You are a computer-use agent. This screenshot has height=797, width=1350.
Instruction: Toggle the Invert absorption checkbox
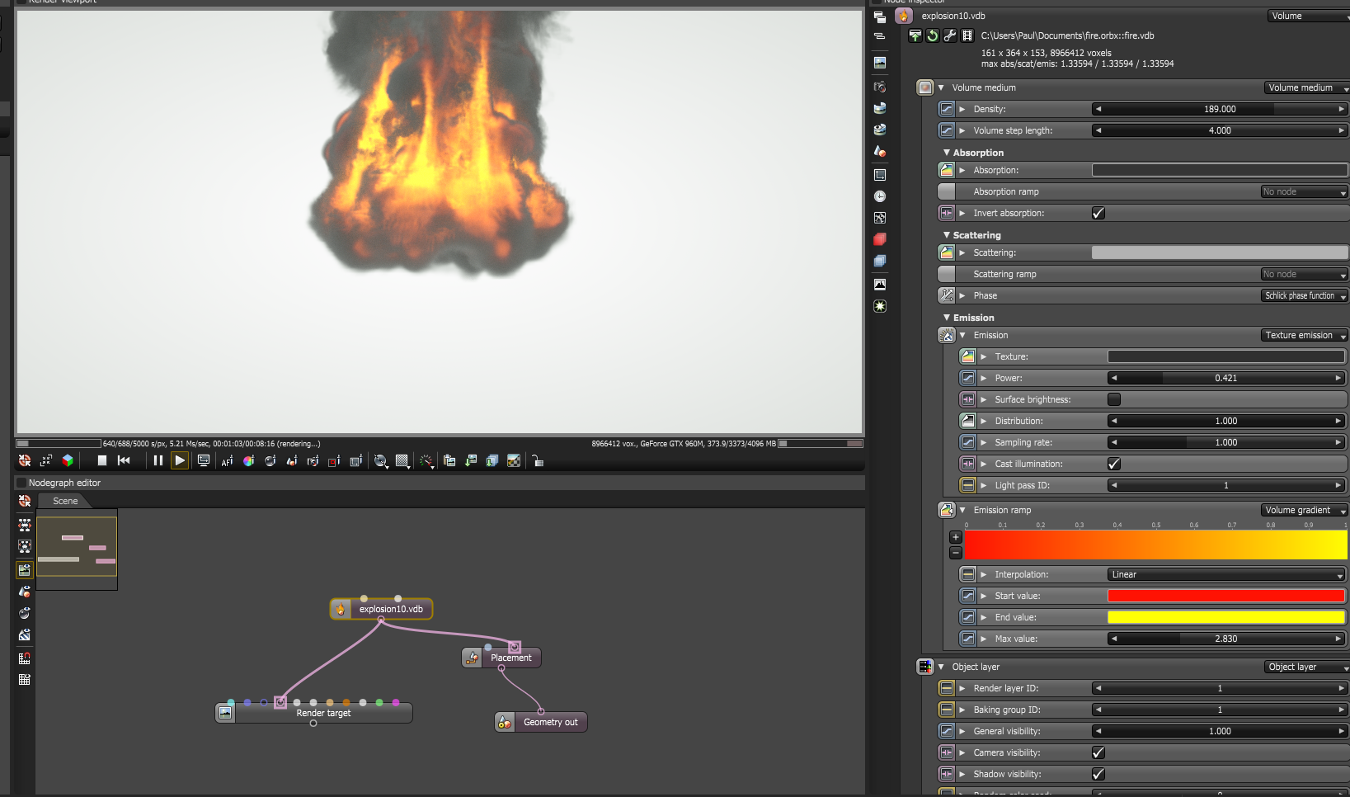click(x=1098, y=213)
